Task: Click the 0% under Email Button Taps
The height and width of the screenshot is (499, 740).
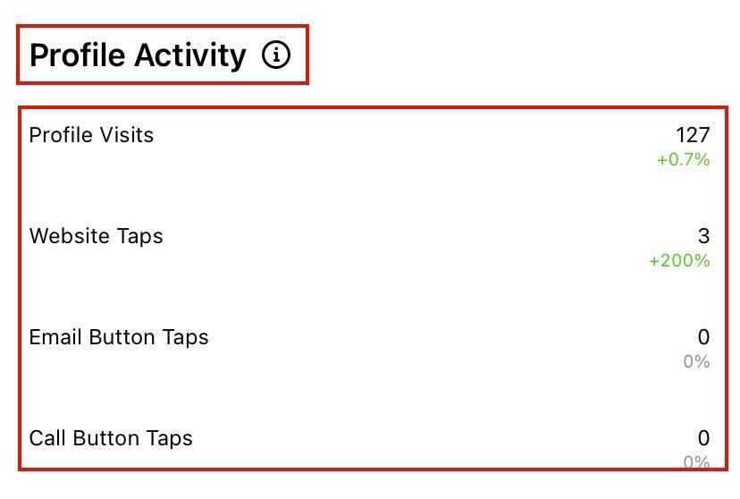Action: [696, 362]
